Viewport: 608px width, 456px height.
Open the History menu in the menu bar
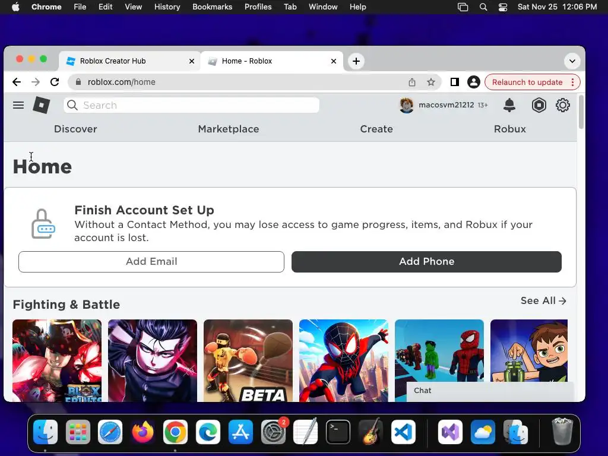[167, 7]
